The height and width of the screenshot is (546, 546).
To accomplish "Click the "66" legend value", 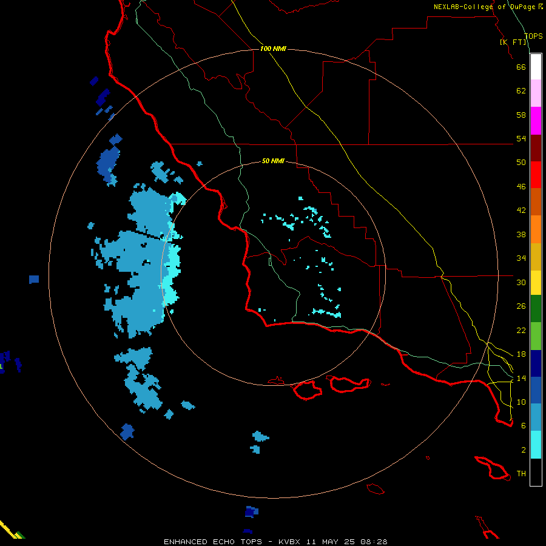I will click(521, 67).
